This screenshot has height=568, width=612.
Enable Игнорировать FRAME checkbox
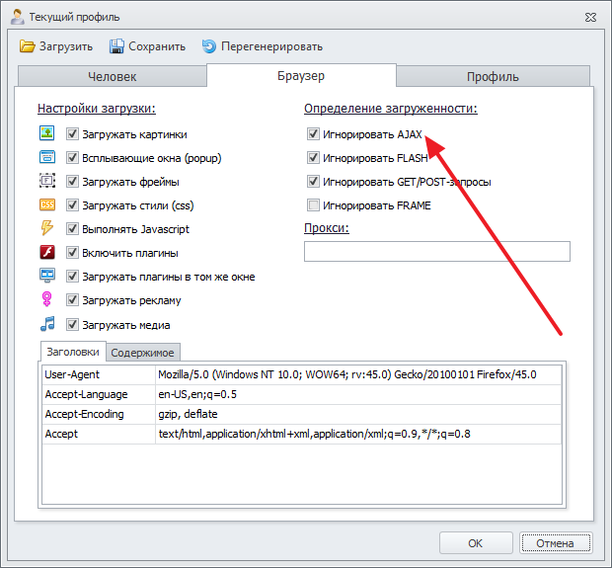[x=313, y=205]
